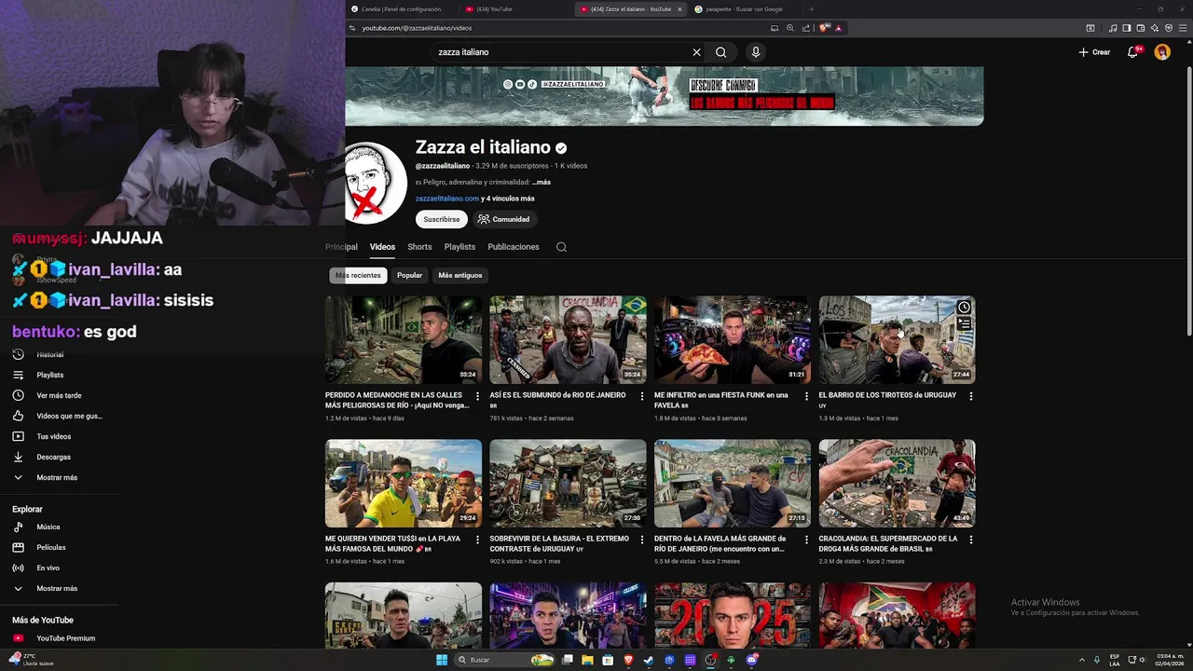Search within channel using magnifier icon

tap(561, 247)
